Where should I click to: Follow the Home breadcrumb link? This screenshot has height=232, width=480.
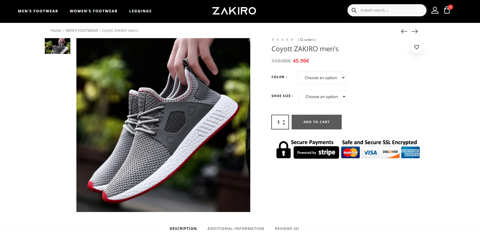coord(56,31)
